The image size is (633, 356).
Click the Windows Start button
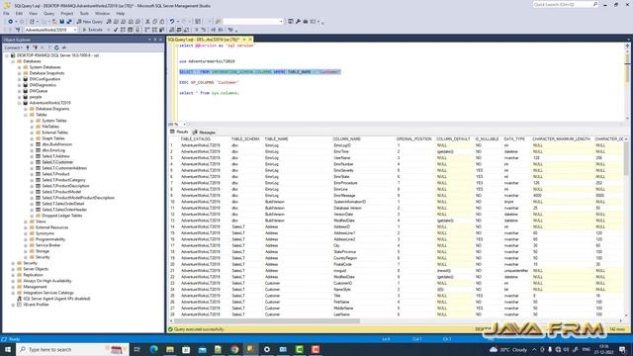8,349
